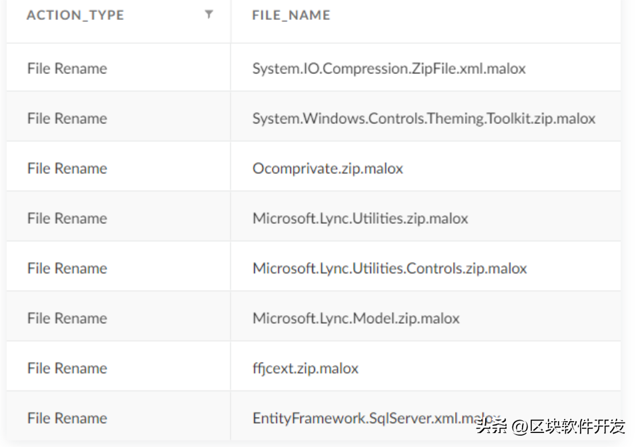Click the Microsoft.Lync.Model.zip.malox file name

coord(356,318)
